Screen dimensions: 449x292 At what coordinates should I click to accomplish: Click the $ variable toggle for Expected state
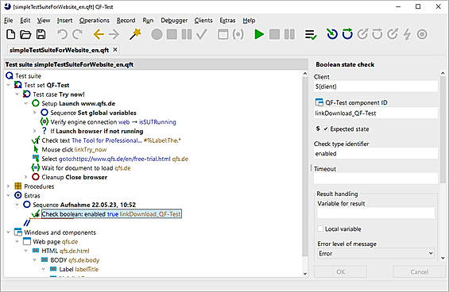point(318,129)
